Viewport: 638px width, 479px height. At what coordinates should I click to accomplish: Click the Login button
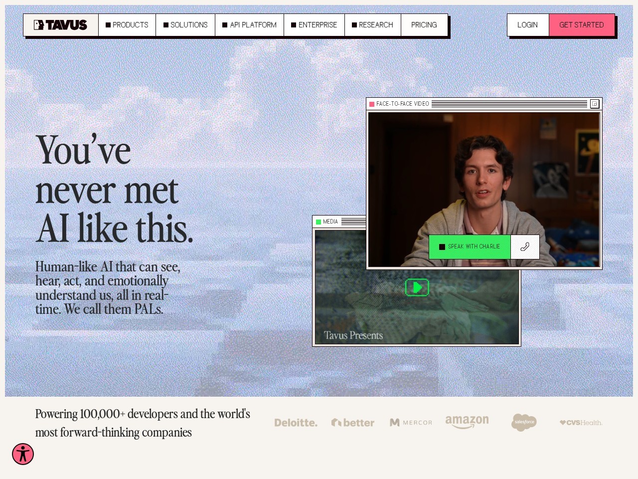point(528,25)
